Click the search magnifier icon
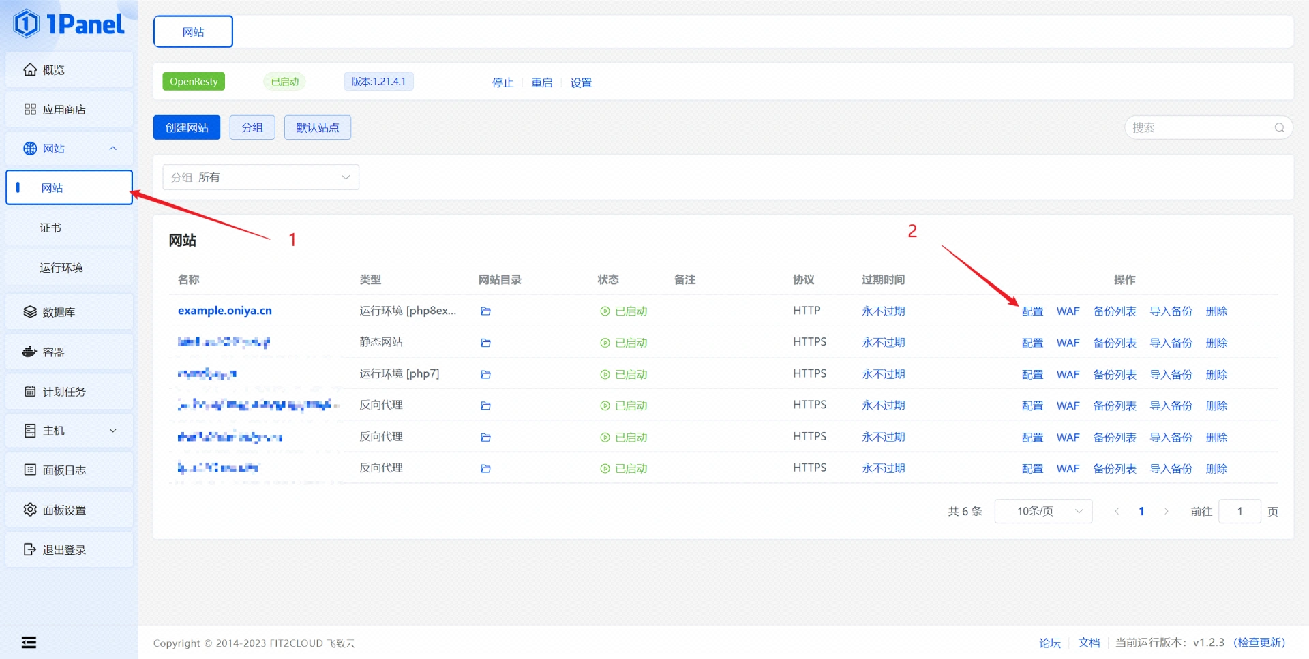The width and height of the screenshot is (1309, 659). (1279, 127)
